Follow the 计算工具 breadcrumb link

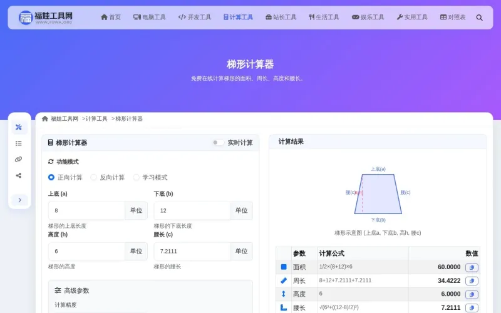click(x=96, y=119)
